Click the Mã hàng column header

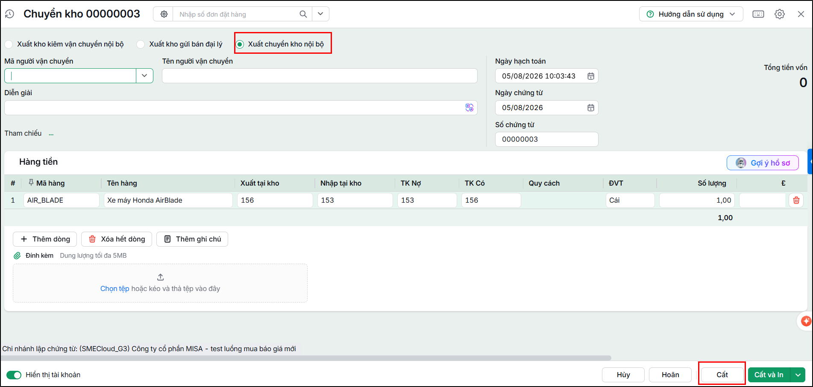[50, 183]
